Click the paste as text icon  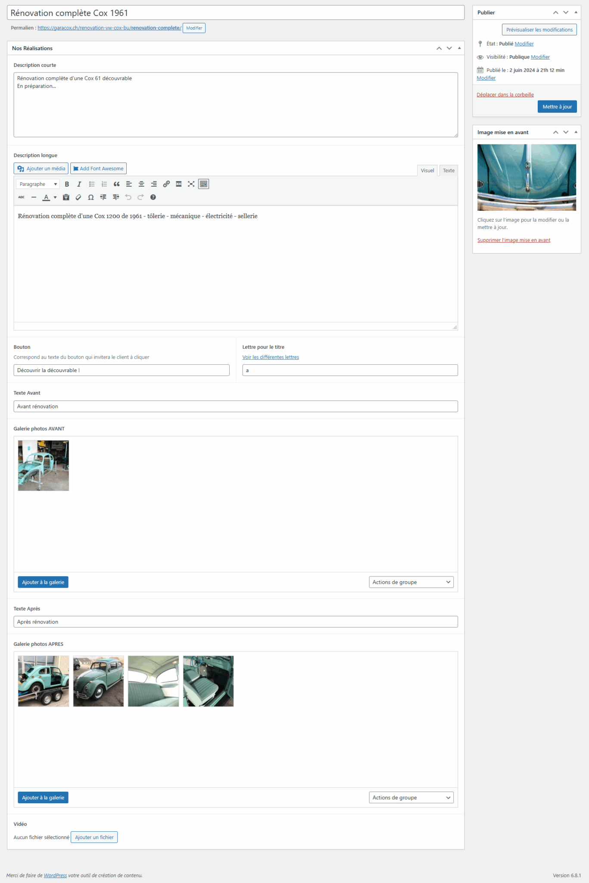point(66,197)
